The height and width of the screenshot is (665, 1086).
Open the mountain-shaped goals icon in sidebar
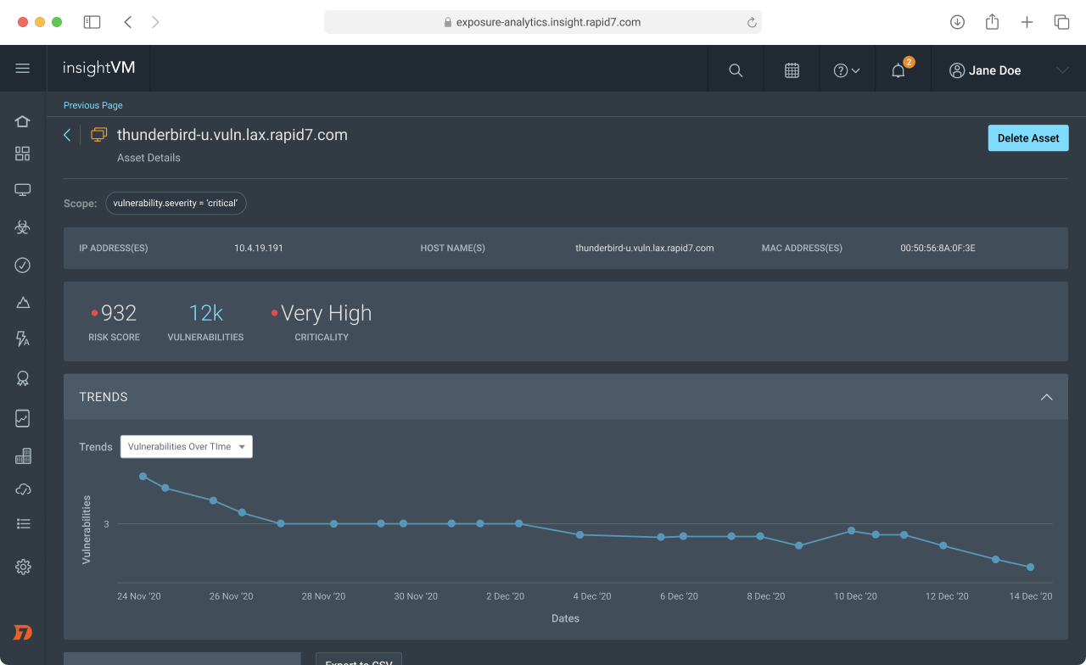coord(23,303)
